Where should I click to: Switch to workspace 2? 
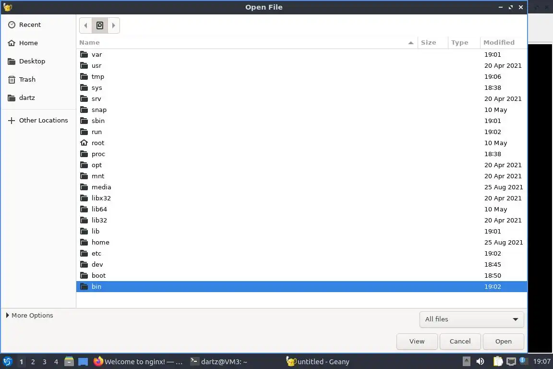click(33, 362)
